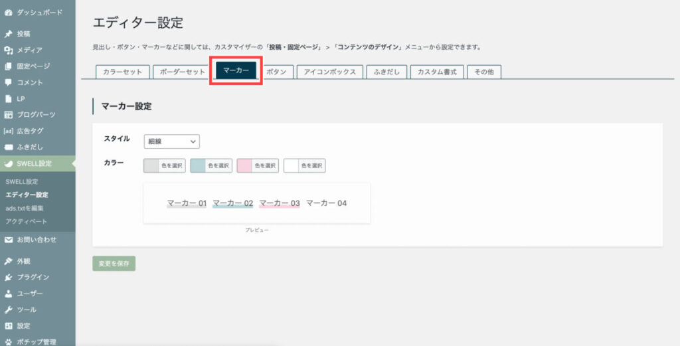Click the ブログパーツ grid icon
The image size is (680, 346).
point(8,115)
